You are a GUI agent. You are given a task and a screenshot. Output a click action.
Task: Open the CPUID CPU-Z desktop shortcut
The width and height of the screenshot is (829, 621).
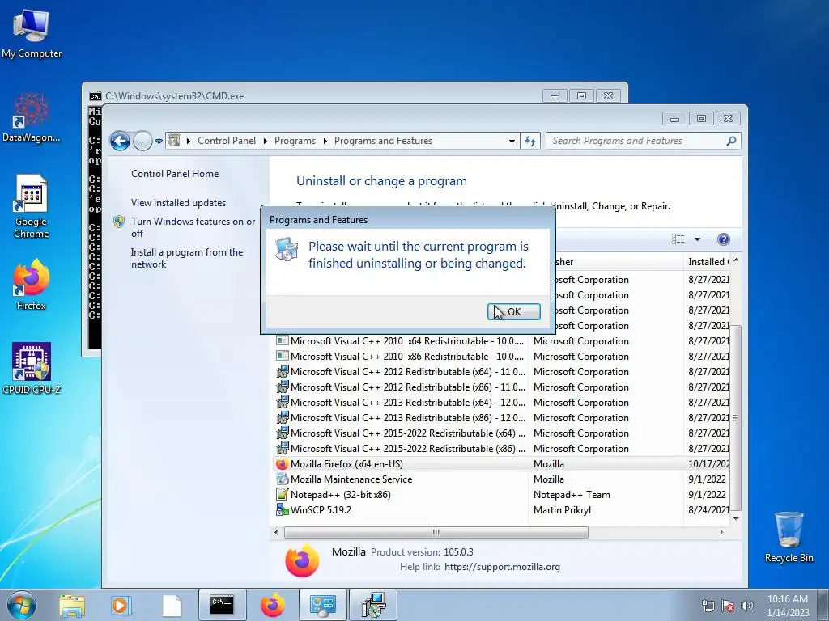[32, 368]
